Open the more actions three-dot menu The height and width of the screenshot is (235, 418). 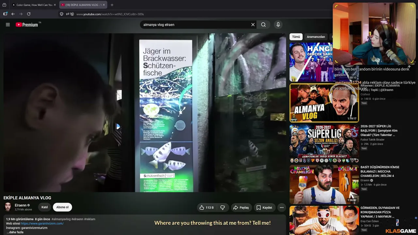click(281, 208)
